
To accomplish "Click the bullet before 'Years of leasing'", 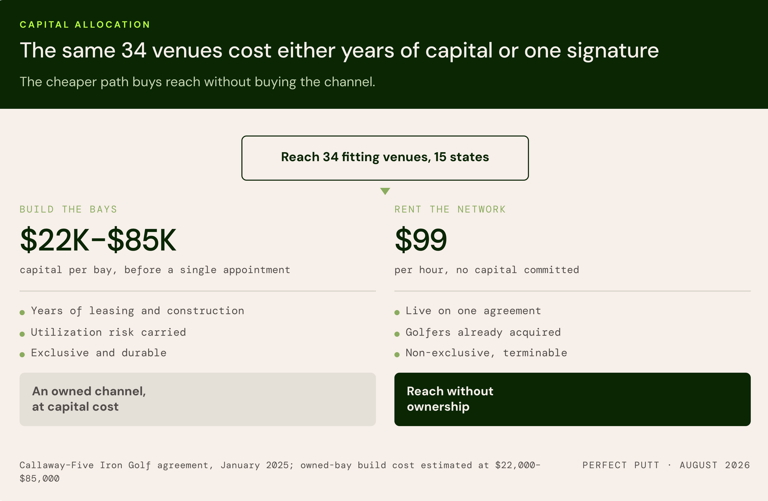I will 22,313.
